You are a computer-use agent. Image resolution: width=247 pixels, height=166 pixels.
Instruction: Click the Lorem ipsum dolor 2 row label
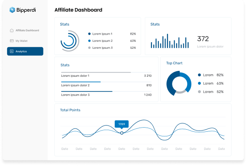pos(75,86)
